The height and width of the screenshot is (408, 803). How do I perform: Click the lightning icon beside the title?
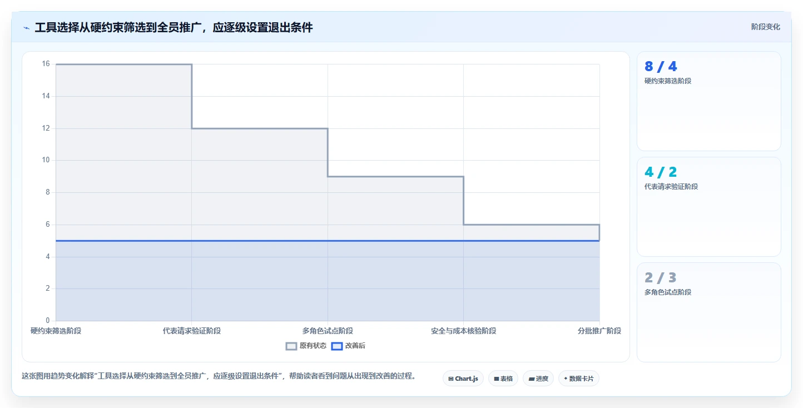(x=26, y=28)
